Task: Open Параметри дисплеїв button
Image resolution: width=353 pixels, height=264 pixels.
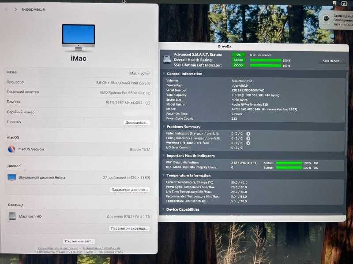Action: tap(130, 190)
